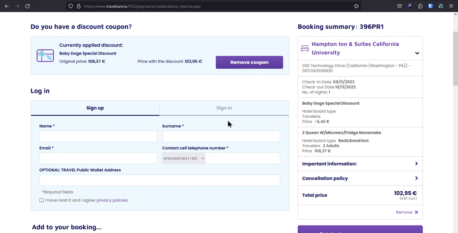Image resolution: width=458 pixels, height=233 pixels.
Task: Click the discount coupon ticket icon
Action: pyautogui.click(x=45, y=56)
